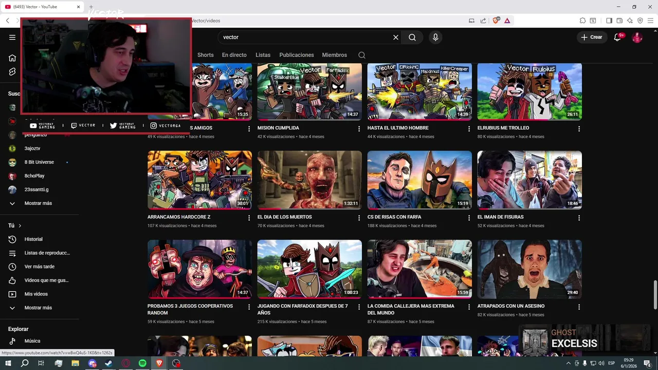
Task: Open LA COMIDA CALLEJERA MAS EXTREMA thumbnail
Action: (x=419, y=269)
